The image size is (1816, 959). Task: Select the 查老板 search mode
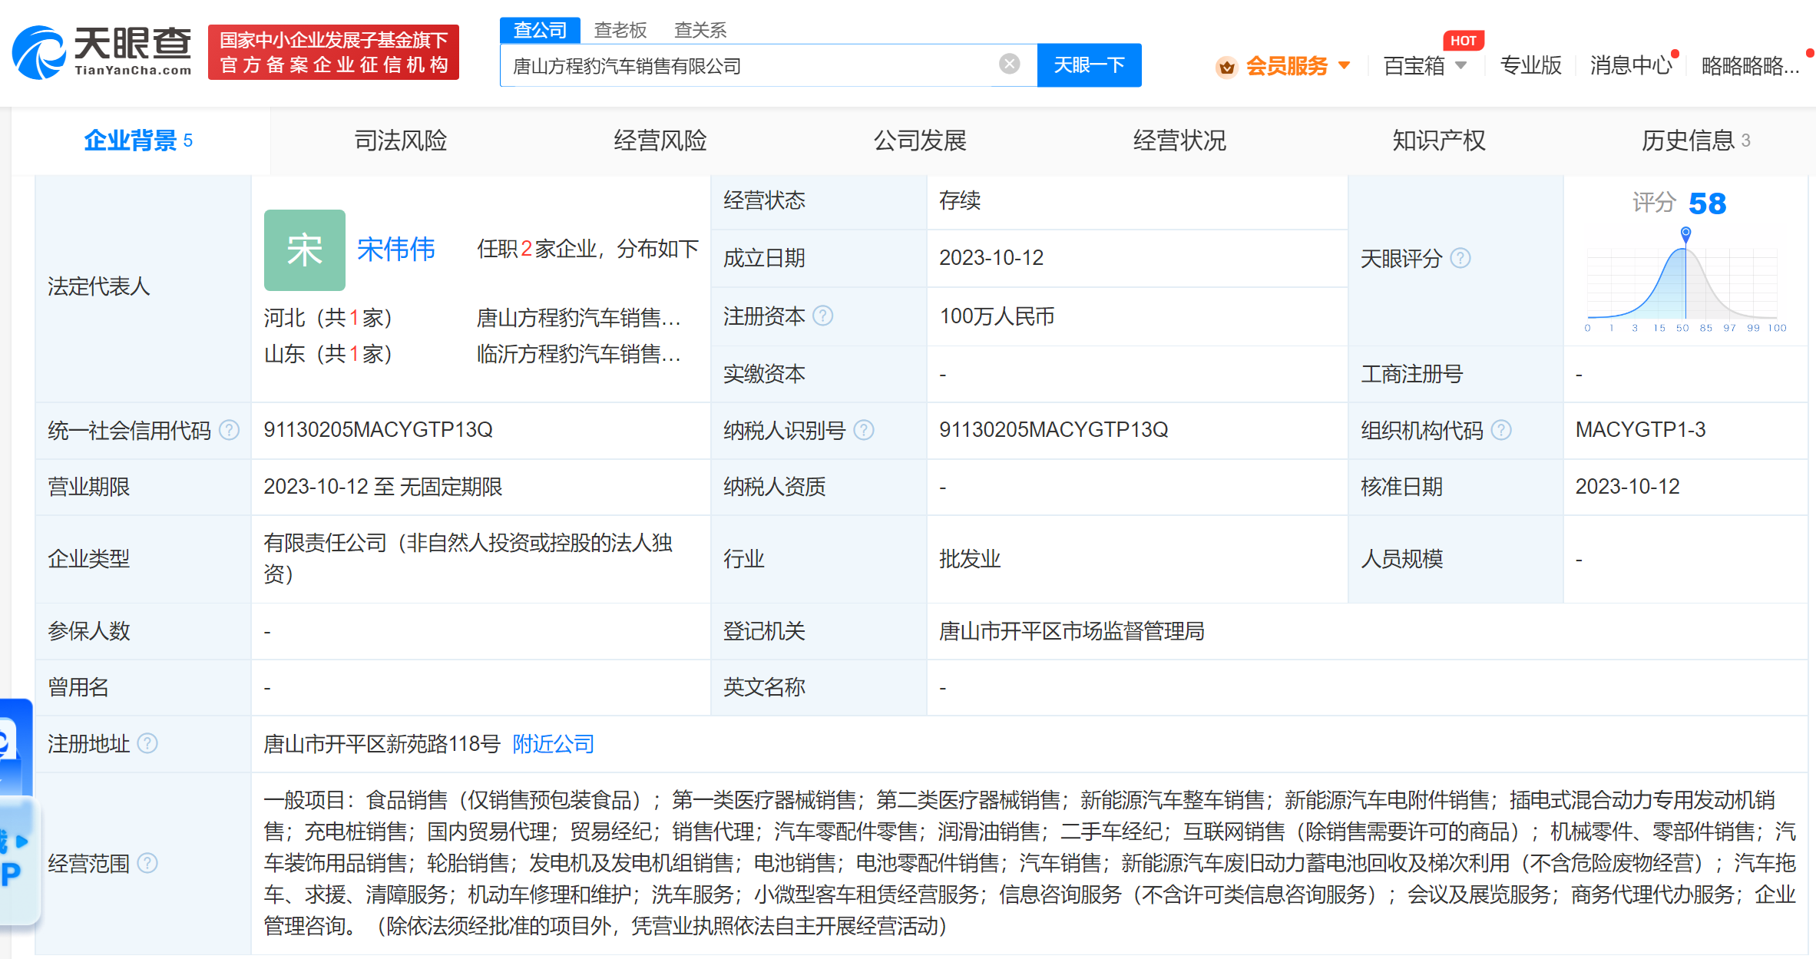pos(620,30)
